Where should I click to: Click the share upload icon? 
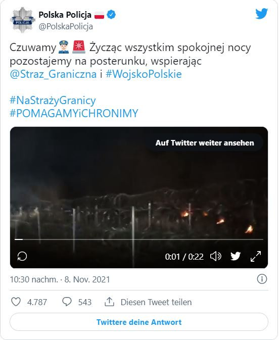(x=109, y=302)
